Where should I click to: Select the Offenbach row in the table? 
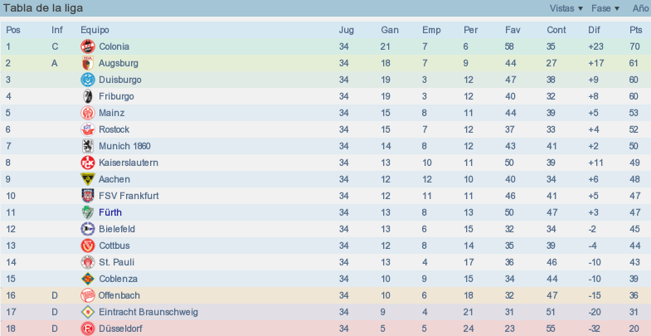click(325, 295)
